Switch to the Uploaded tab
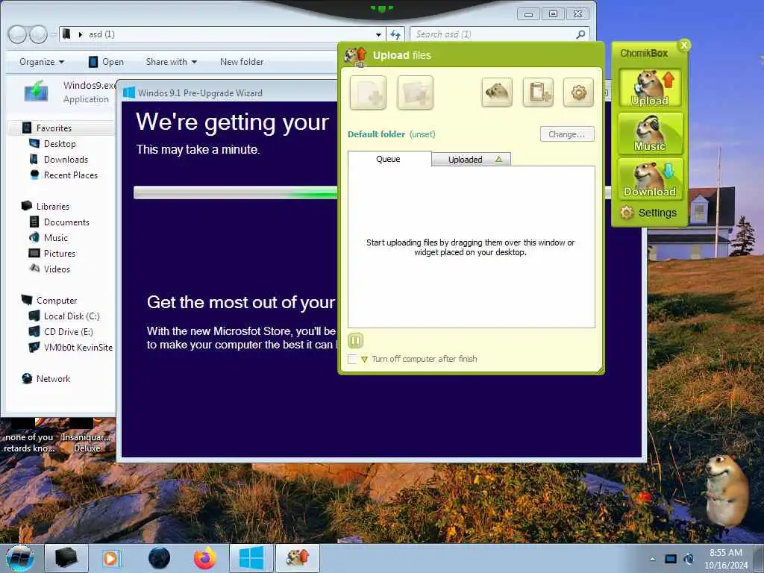 [x=472, y=160]
